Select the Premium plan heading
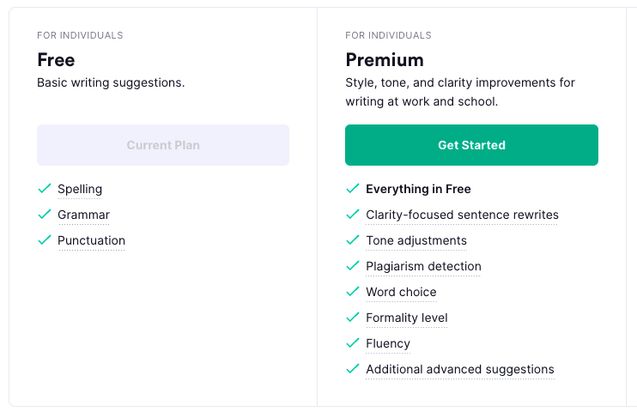Viewport: 637px width, 412px height. click(385, 60)
